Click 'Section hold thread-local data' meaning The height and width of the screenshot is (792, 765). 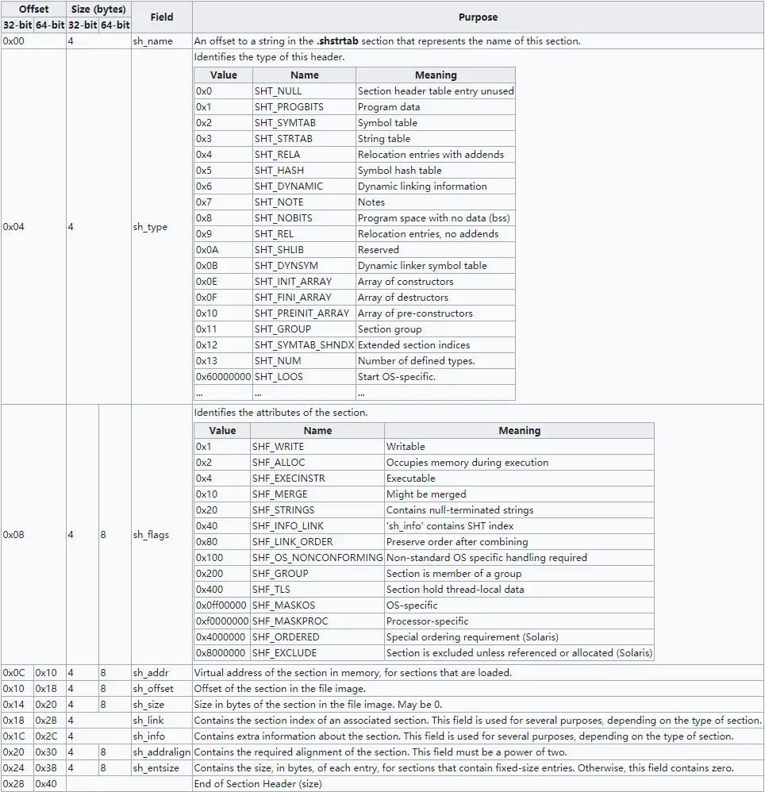point(455,590)
